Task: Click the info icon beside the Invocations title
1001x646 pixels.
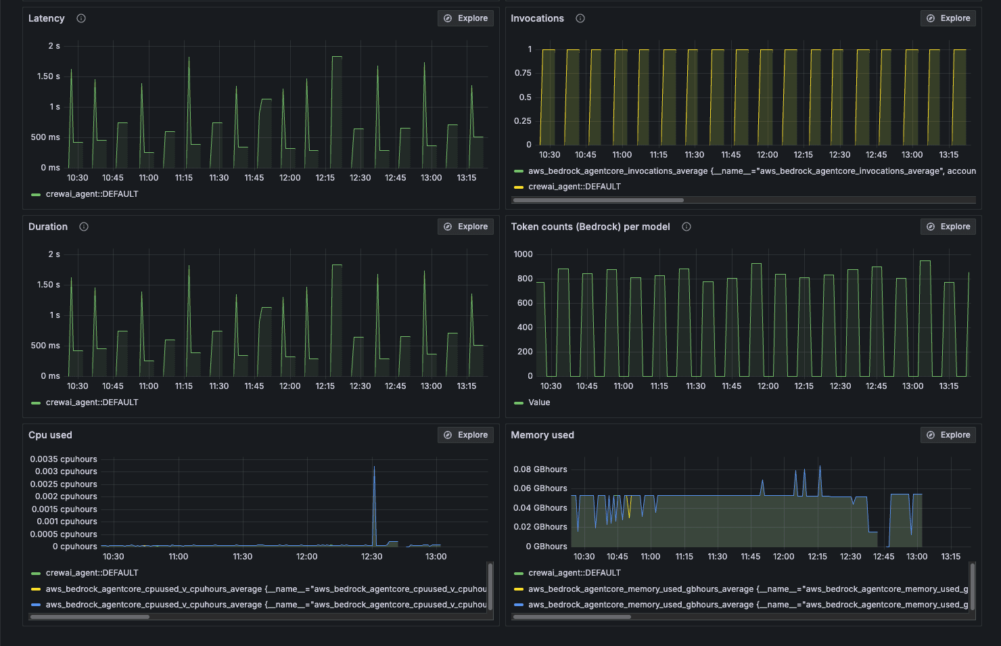Action: pyautogui.click(x=580, y=18)
